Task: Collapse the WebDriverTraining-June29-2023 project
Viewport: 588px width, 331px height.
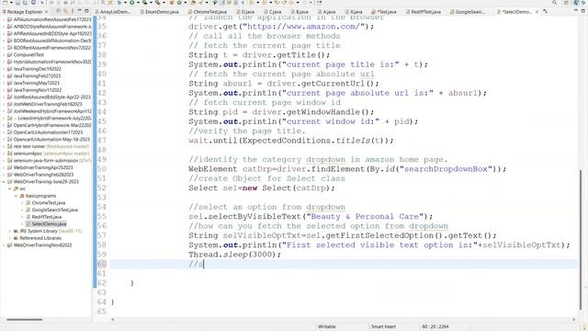Action: pyautogui.click(x=4, y=182)
